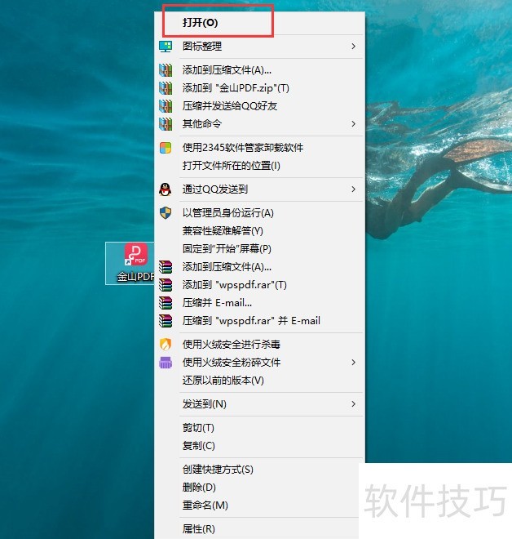This screenshot has width=512, height=539.
Task: Select 使用火绒安全进行杀毒
Action: point(232,344)
